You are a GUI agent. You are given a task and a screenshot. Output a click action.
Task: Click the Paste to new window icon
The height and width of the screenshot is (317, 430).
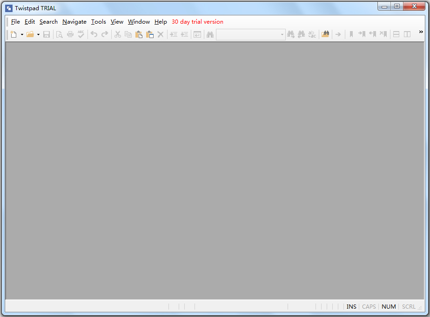point(150,34)
